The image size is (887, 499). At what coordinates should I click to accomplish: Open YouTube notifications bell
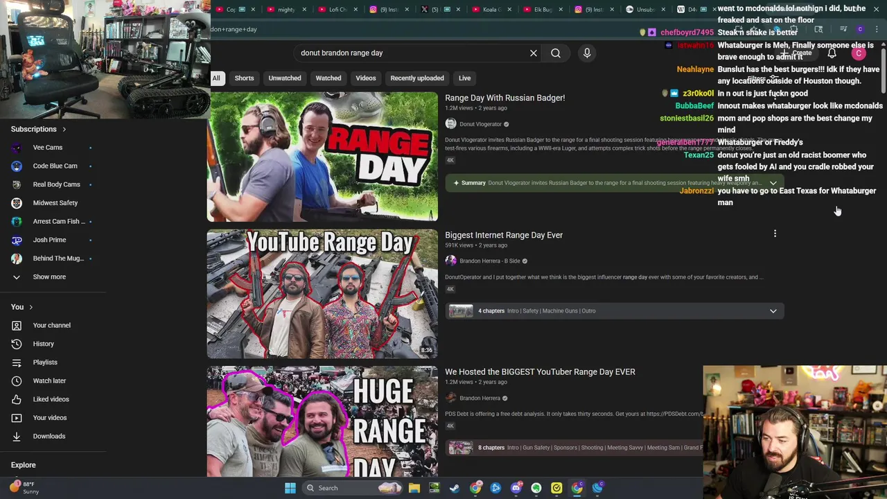click(832, 53)
